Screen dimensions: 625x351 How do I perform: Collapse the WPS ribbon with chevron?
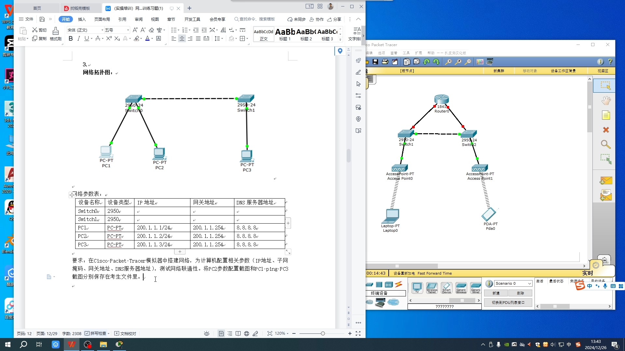[358, 19]
